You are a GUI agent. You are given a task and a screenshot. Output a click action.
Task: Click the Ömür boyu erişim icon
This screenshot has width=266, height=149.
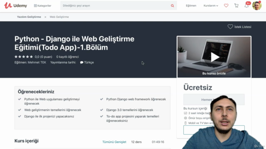(x=185, y=118)
